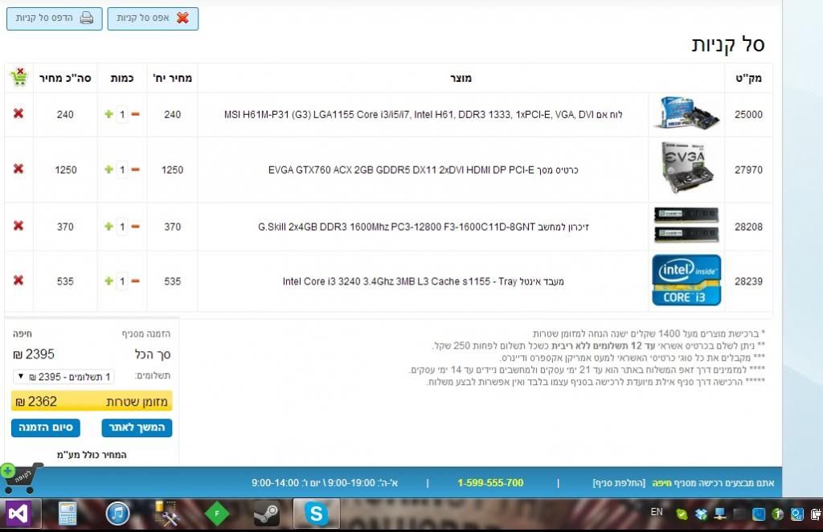Click the print shopping cart button
The image size is (823, 532).
tap(55, 18)
